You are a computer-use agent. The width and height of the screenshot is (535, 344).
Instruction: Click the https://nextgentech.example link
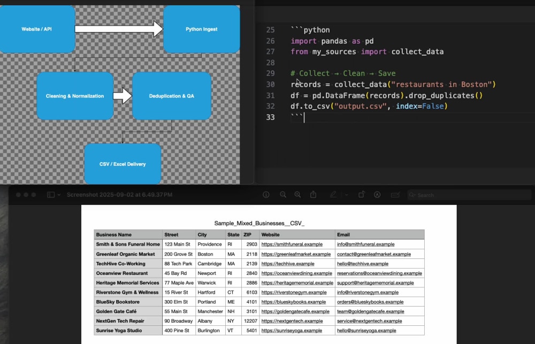(x=292, y=321)
